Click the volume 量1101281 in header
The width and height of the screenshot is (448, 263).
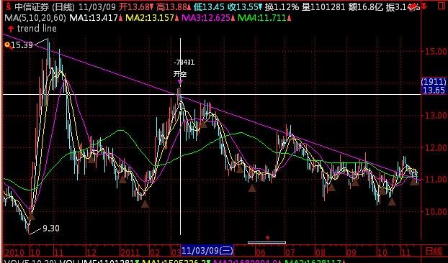pyautogui.click(x=323, y=7)
